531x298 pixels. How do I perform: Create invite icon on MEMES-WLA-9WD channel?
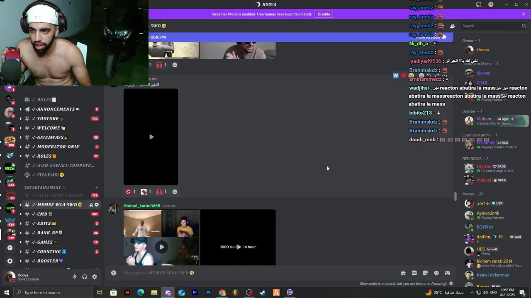click(x=91, y=205)
